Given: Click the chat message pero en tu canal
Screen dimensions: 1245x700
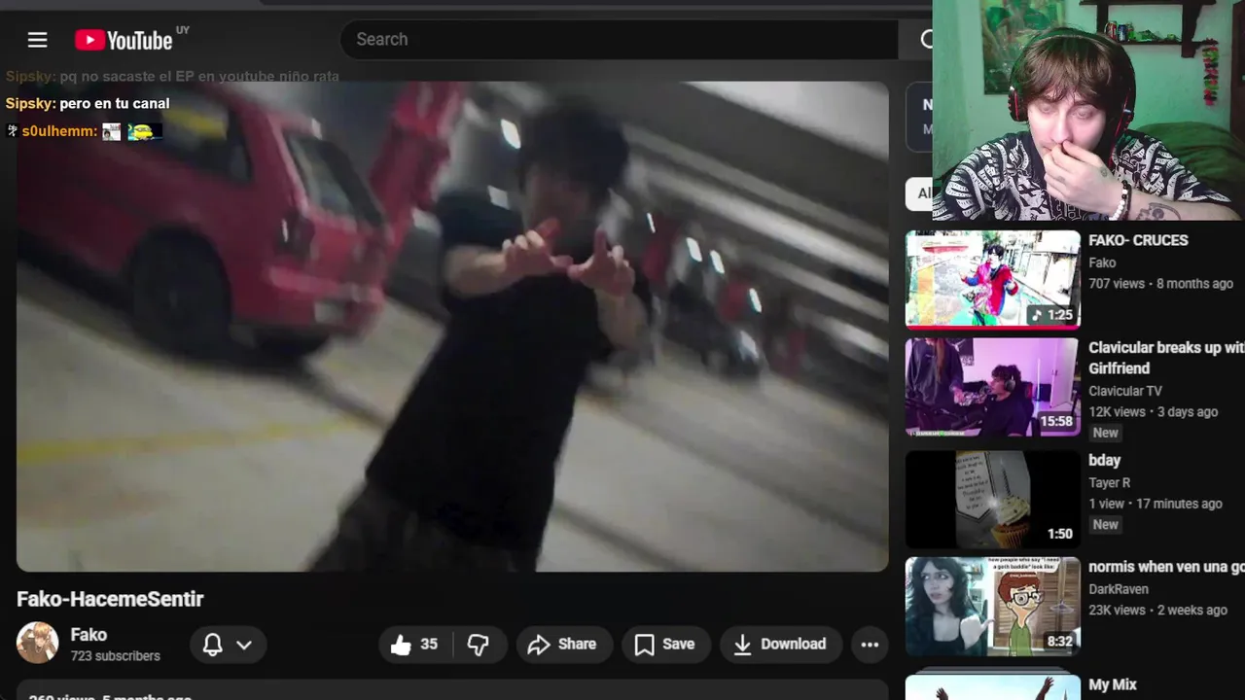Looking at the screenshot, I should tap(115, 103).
